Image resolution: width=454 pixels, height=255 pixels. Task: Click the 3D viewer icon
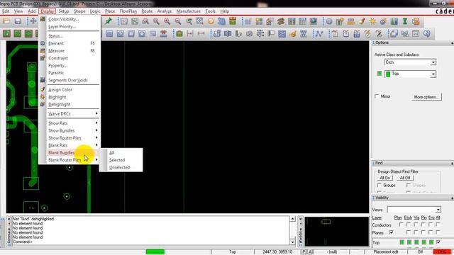(x=221, y=21)
